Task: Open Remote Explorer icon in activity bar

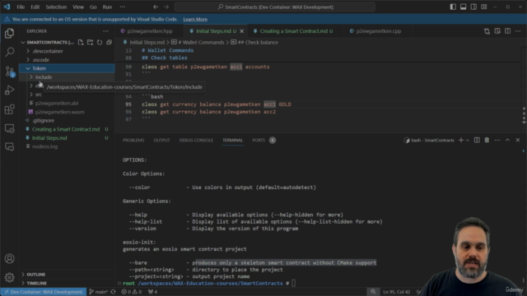Action: click(9, 128)
